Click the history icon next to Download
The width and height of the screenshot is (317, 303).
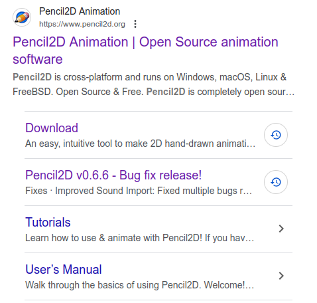tap(276, 135)
